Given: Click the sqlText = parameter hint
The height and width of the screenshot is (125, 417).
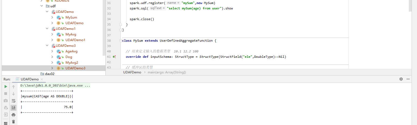Looking at the screenshot, I should pos(157,8).
